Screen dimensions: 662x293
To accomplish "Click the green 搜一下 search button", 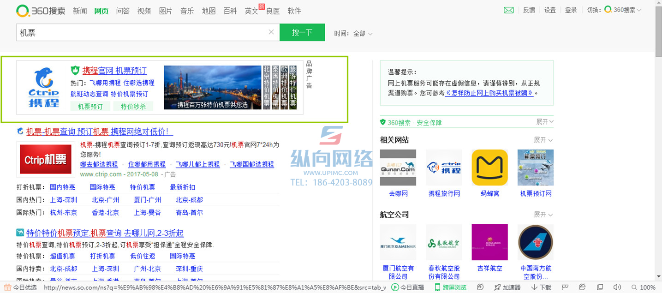I will click(302, 32).
